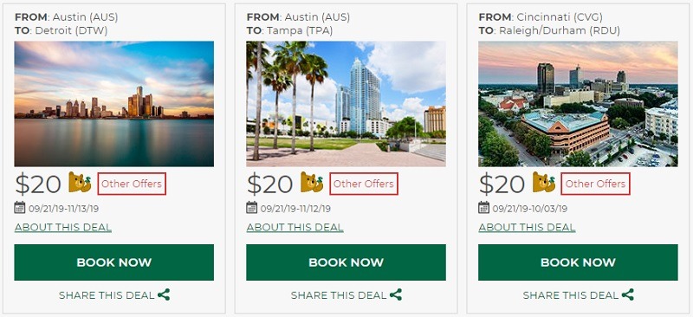Click the share icon under Detroit deal
This screenshot has width=693, height=317.
coord(164,294)
